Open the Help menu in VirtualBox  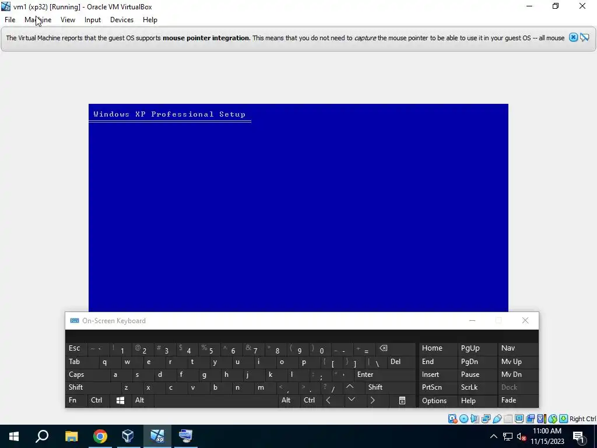pos(150,20)
